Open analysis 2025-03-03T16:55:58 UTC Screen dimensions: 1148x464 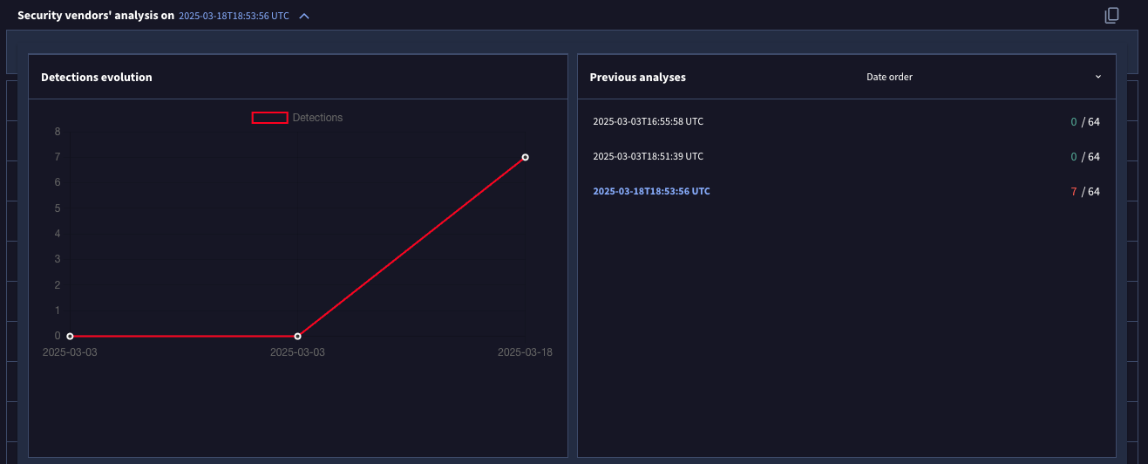tap(648, 121)
